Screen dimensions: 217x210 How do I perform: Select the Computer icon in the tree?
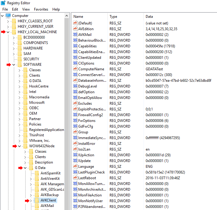click(x=8, y=16)
